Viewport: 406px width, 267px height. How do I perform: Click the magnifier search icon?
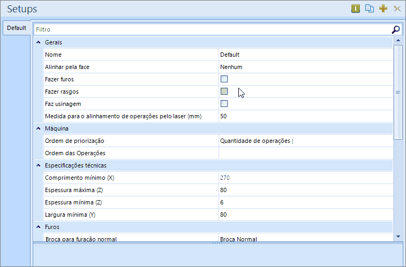(396, 29)
